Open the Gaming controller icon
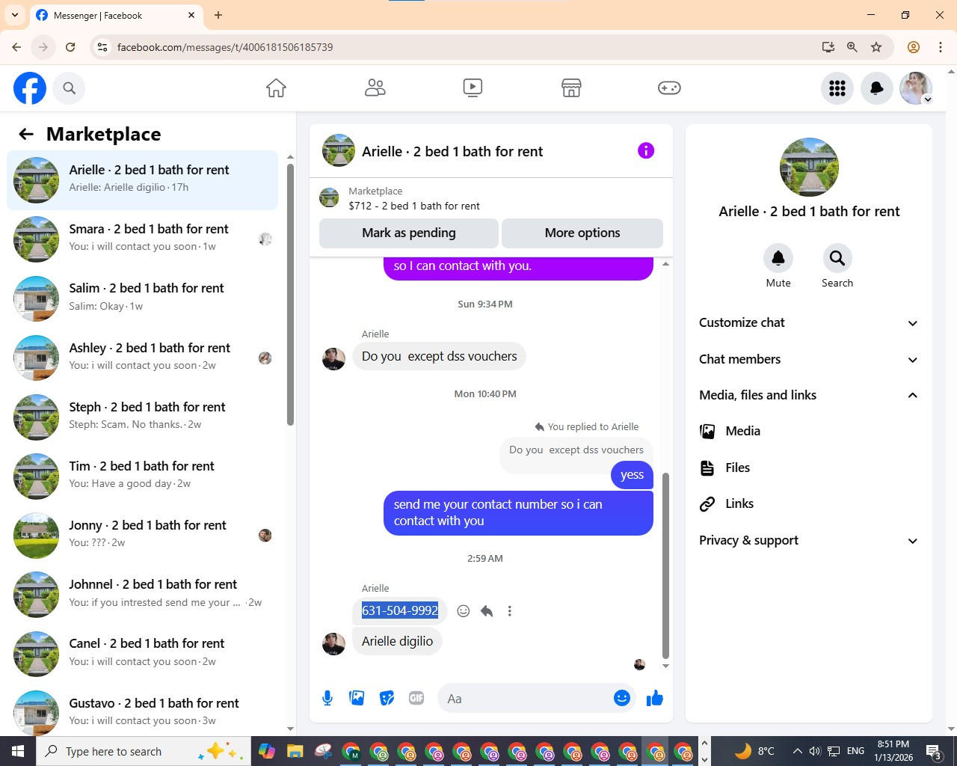This screenshot has width=957, height=766. click(669, 88)
